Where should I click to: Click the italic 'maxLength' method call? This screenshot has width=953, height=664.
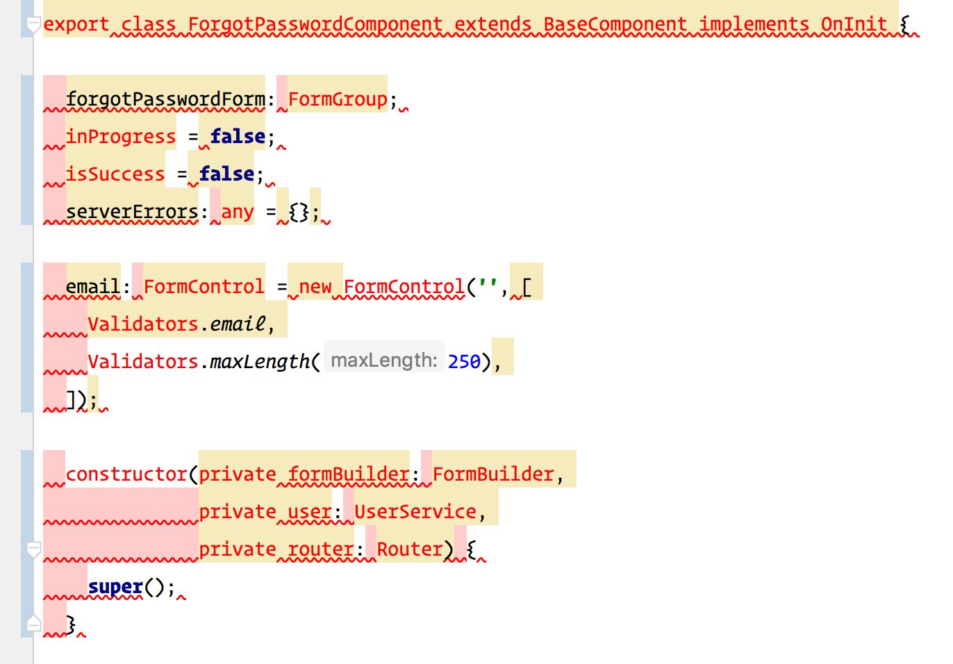pyautogui.click(x=260, y=362)
